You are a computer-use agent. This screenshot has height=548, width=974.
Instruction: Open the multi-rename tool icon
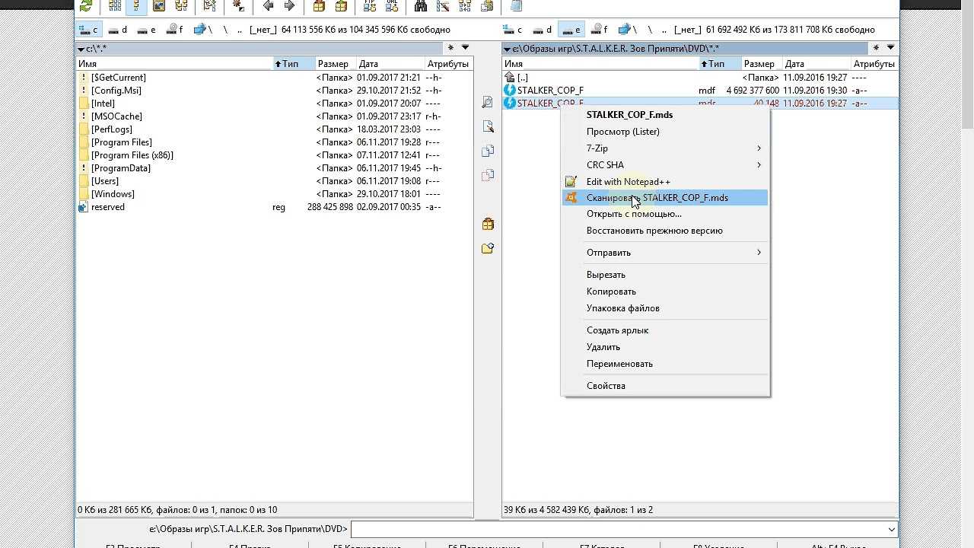443,6
